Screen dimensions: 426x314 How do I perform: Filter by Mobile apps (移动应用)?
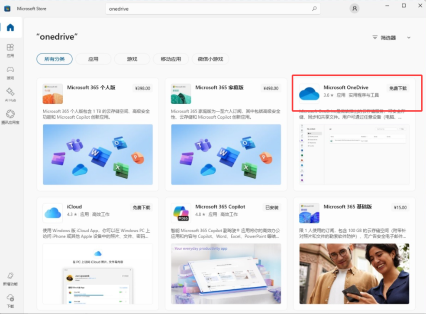click(171, 59)
